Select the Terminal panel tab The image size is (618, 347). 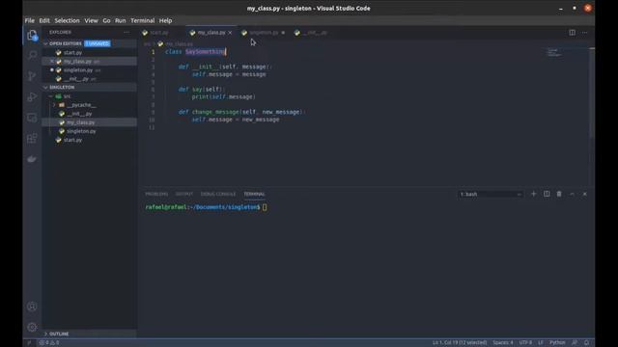pos(254,194)
